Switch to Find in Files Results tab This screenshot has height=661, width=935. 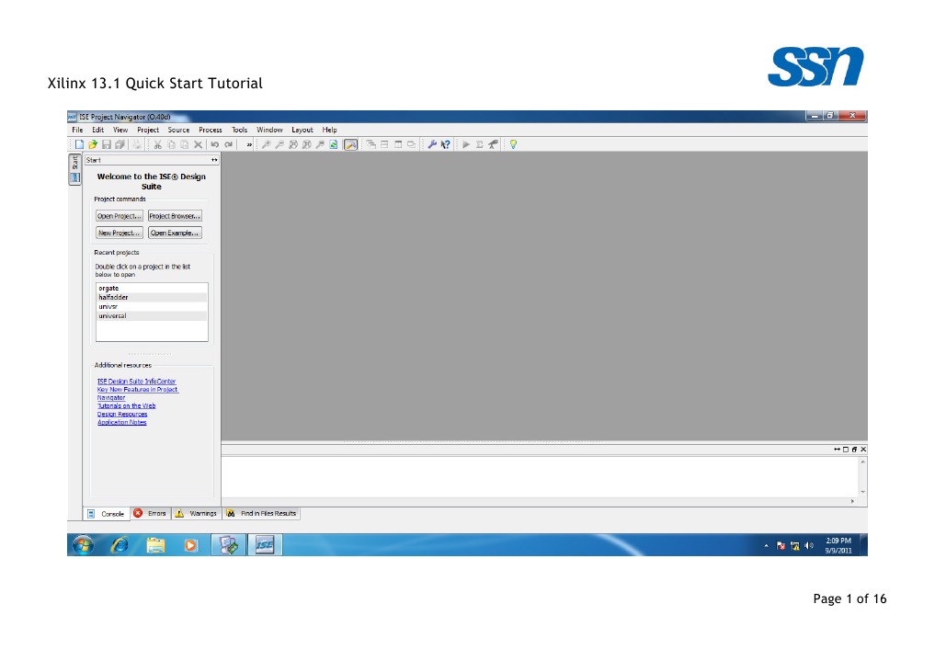tap(261, 513)
